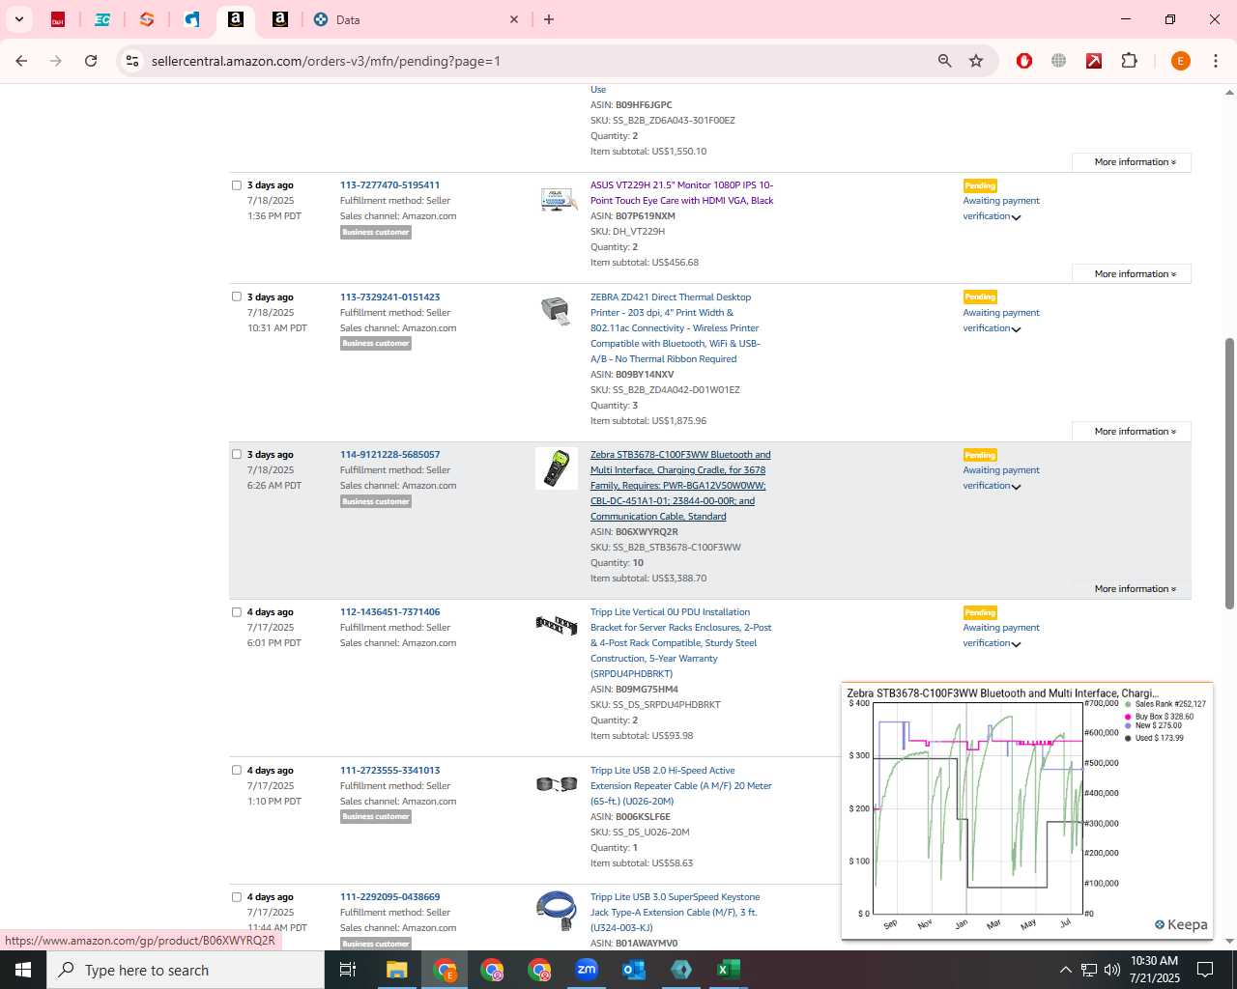The height and width of the screenshot is (989, 1237).
Task: Close the Data tab
Action: (514, 19)
